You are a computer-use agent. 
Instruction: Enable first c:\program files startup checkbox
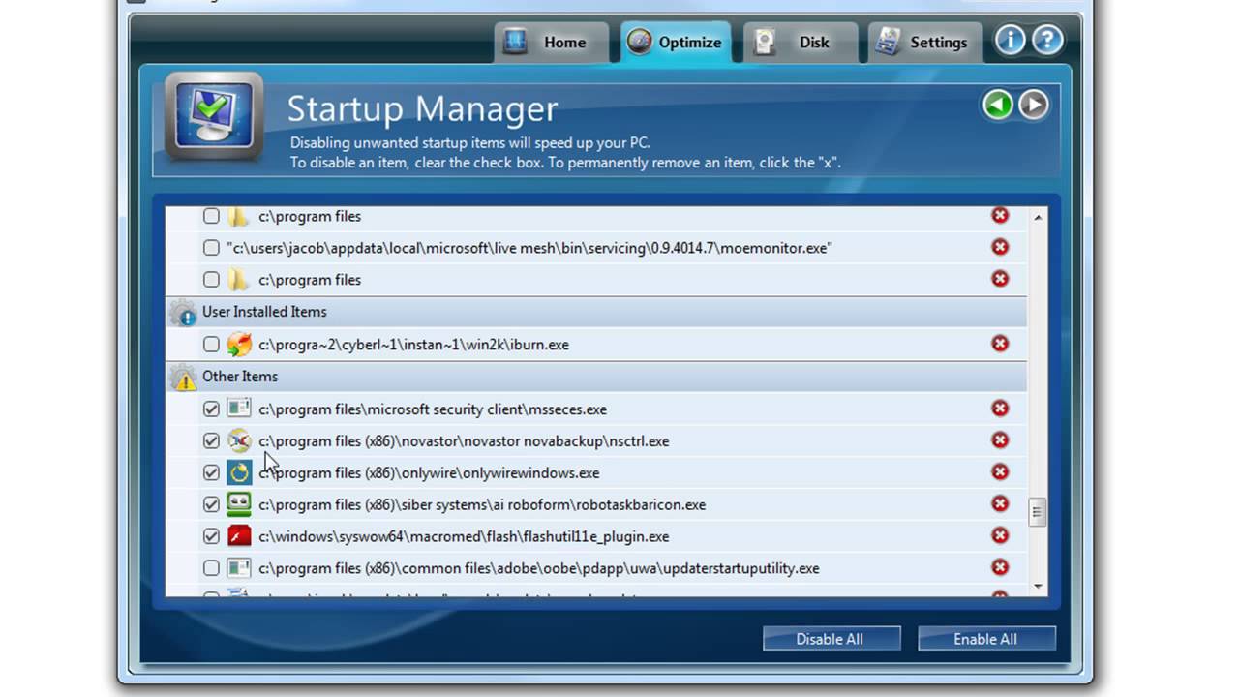click(211, 216)
